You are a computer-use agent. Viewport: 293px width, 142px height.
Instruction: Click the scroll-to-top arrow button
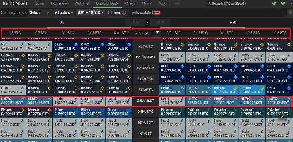[x=282, y=118]
